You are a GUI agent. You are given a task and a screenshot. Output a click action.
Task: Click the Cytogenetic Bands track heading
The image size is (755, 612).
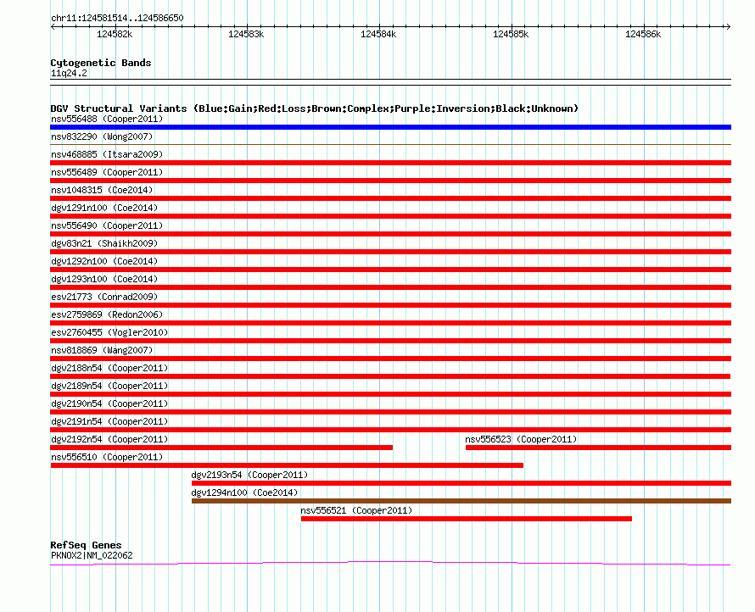[101, 63]
